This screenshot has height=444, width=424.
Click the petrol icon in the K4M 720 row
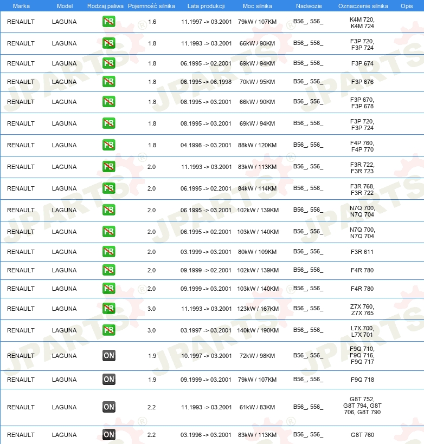tap(108, 22)
